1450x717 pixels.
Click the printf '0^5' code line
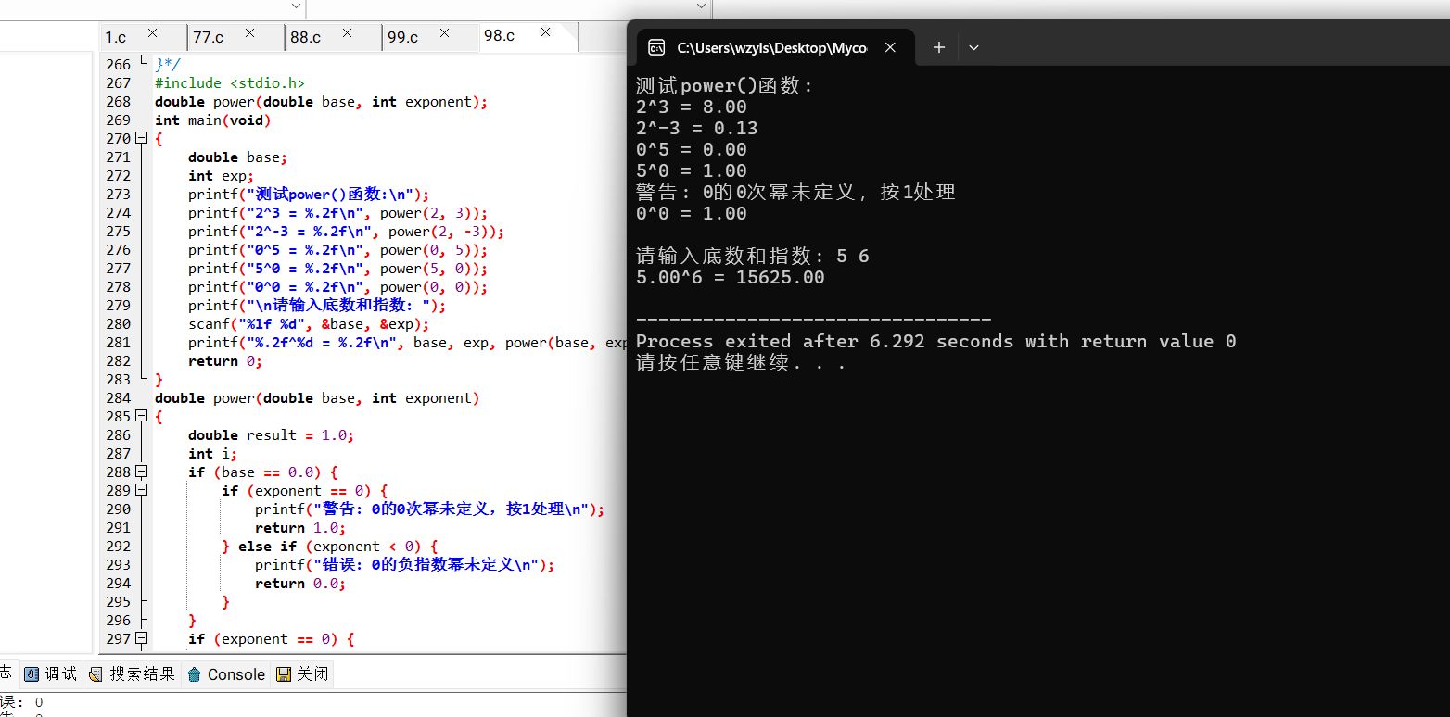tap(337, 250)
